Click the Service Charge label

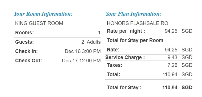coord(125,58)
